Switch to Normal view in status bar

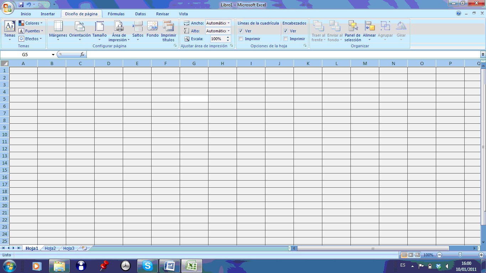click(404, 255)
